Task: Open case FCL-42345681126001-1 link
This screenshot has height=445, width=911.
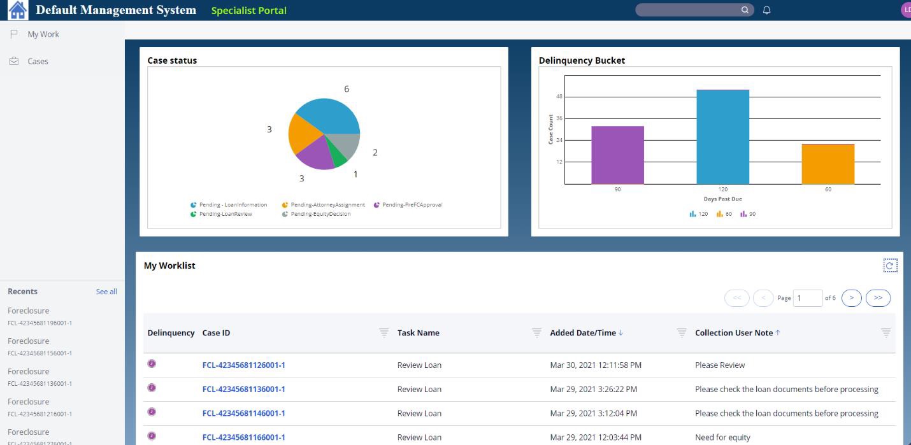Action: [243, 365]
